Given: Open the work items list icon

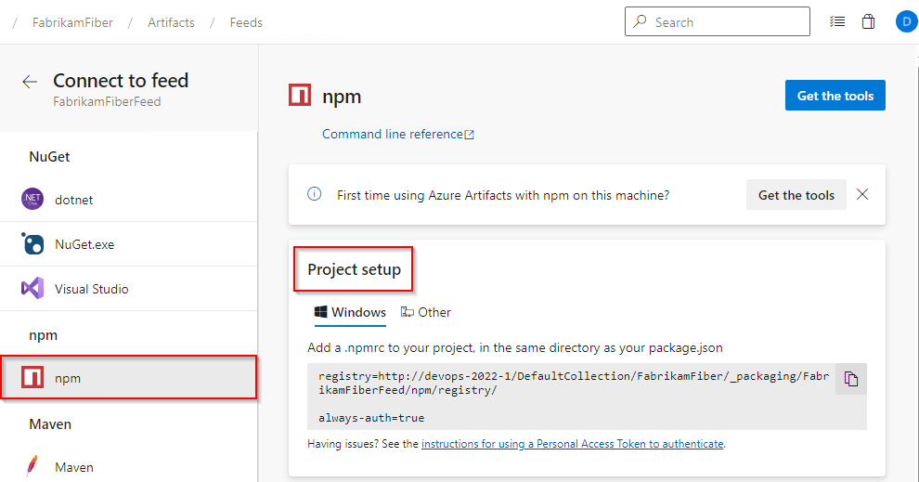Looking at the screenshot, I should [x=837, y=22].
